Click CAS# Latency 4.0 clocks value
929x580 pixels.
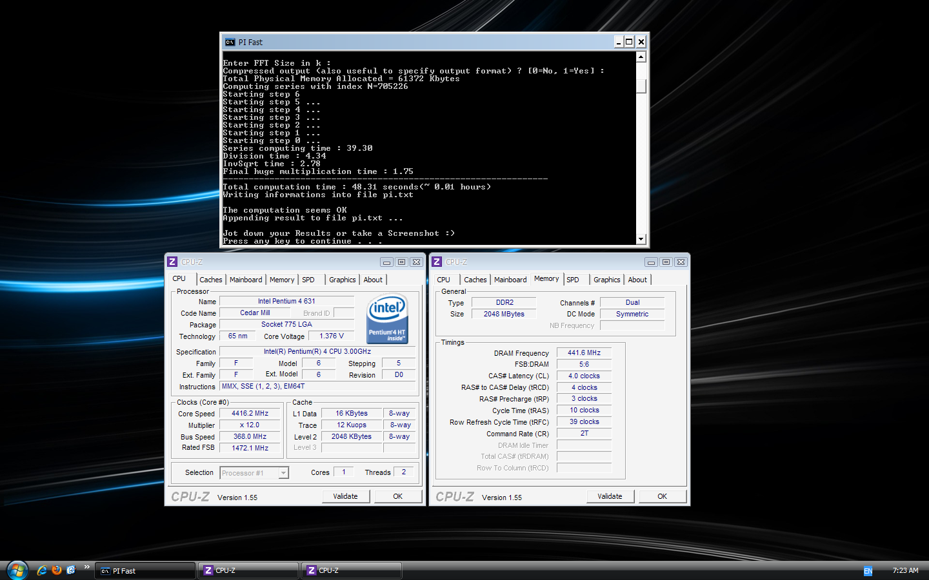pyautogui.click(x=584, y=376)
